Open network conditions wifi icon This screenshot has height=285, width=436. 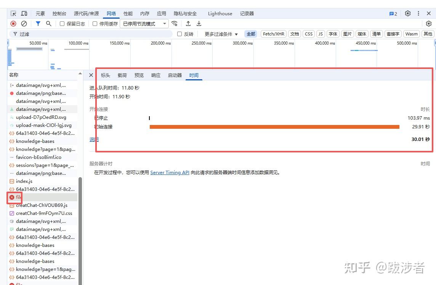[175, 24]
